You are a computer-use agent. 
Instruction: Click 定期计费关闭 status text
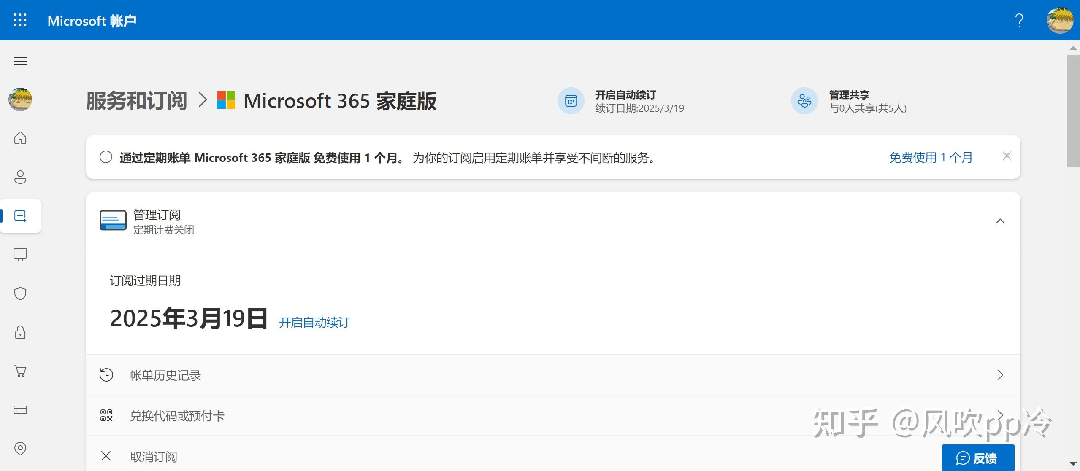click(x=164, y=230)
